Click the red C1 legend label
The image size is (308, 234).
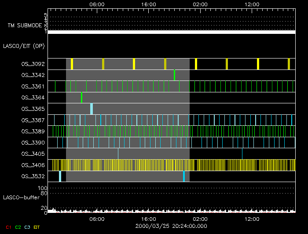click(8, 227)
